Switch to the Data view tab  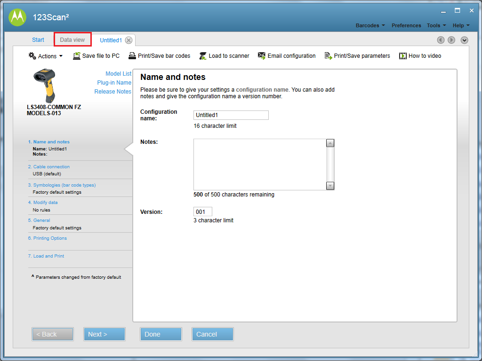pyautogui.click(x=72, y=40)
